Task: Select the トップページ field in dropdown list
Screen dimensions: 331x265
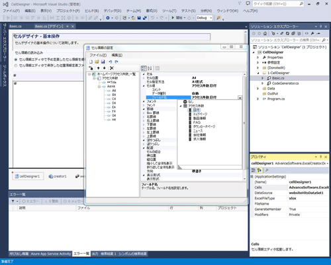Action: click(x=200, y=114)
